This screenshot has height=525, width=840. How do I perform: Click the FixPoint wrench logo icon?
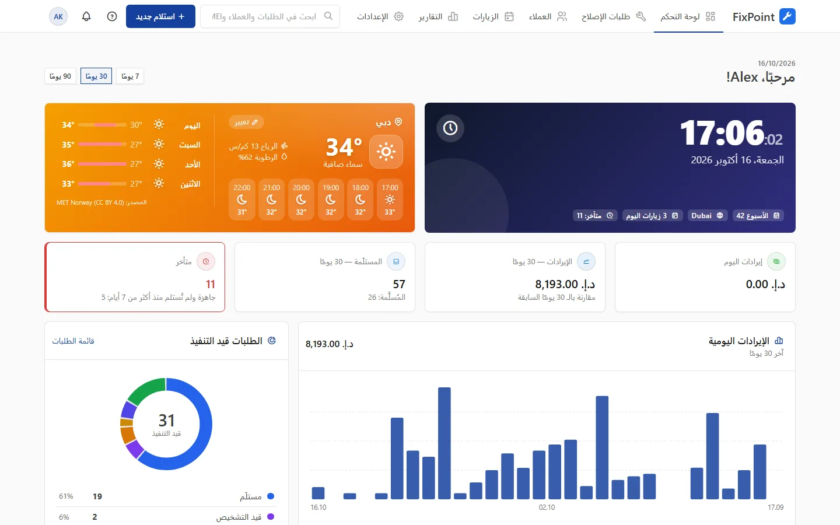coord(787,16)
